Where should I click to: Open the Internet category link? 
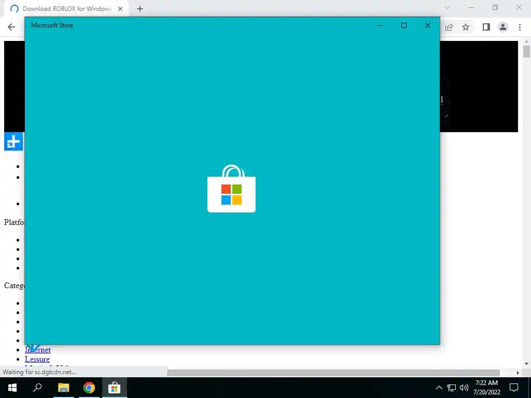pyautogui.click(x=37, y=350)
